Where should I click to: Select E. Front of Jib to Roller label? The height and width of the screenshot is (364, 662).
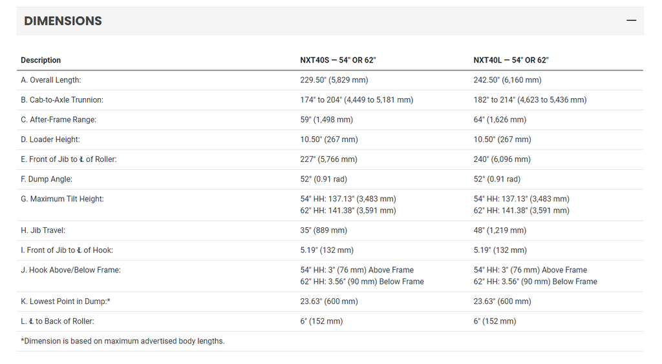click(69, 159)
